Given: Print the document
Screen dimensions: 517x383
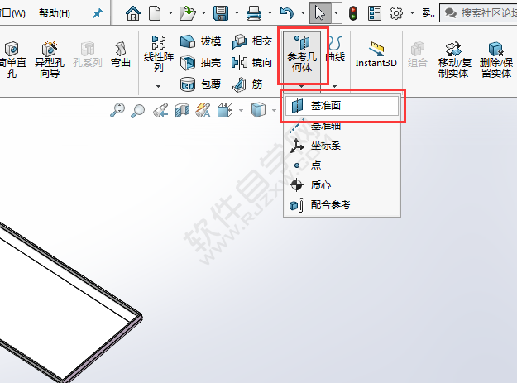Looking at the screenshot, I should [254, 13].
